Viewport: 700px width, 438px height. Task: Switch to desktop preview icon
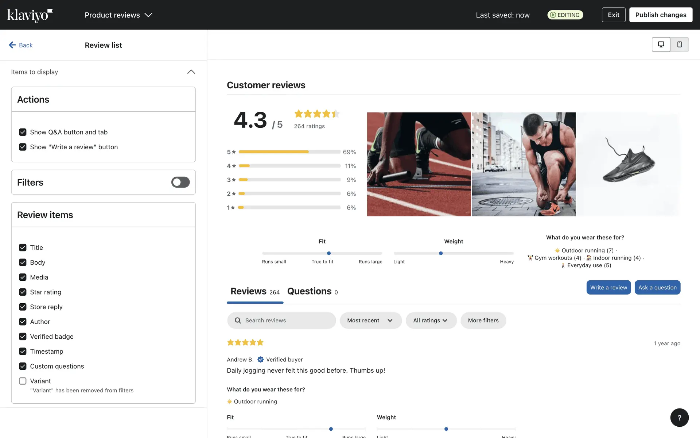coord(661,45)
